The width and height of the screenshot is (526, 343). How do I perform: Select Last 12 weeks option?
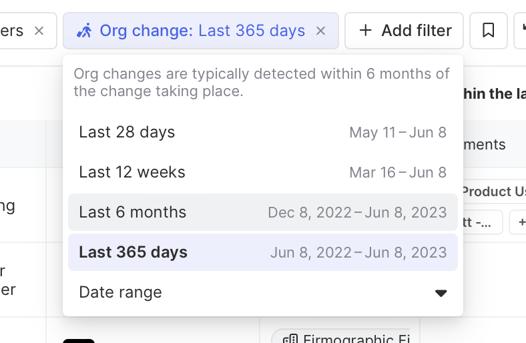point(132,172)
